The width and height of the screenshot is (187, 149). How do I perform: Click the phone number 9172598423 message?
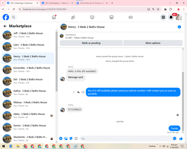[74, 110]
